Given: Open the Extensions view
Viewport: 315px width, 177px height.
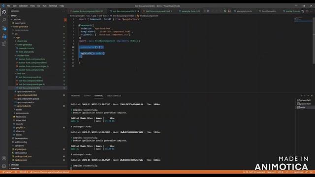Looking at the screenshot, I should click(4, 44).
